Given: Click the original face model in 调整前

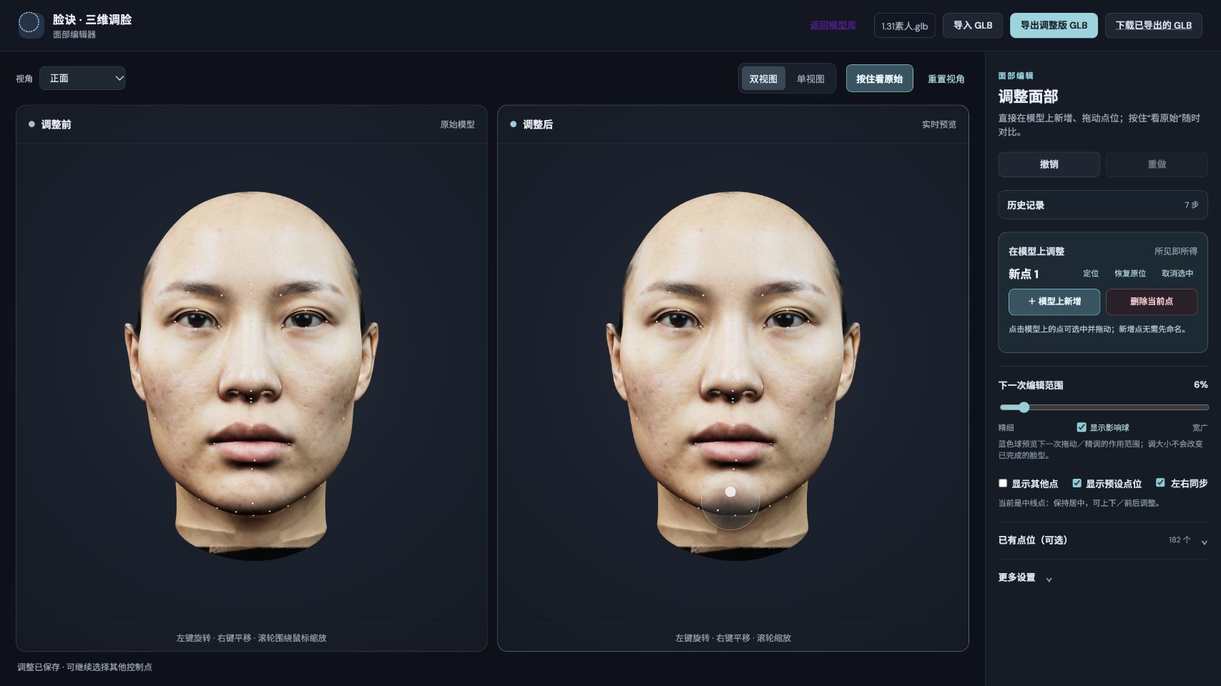Looking at the screenshot, I should (x=251, y=375).
